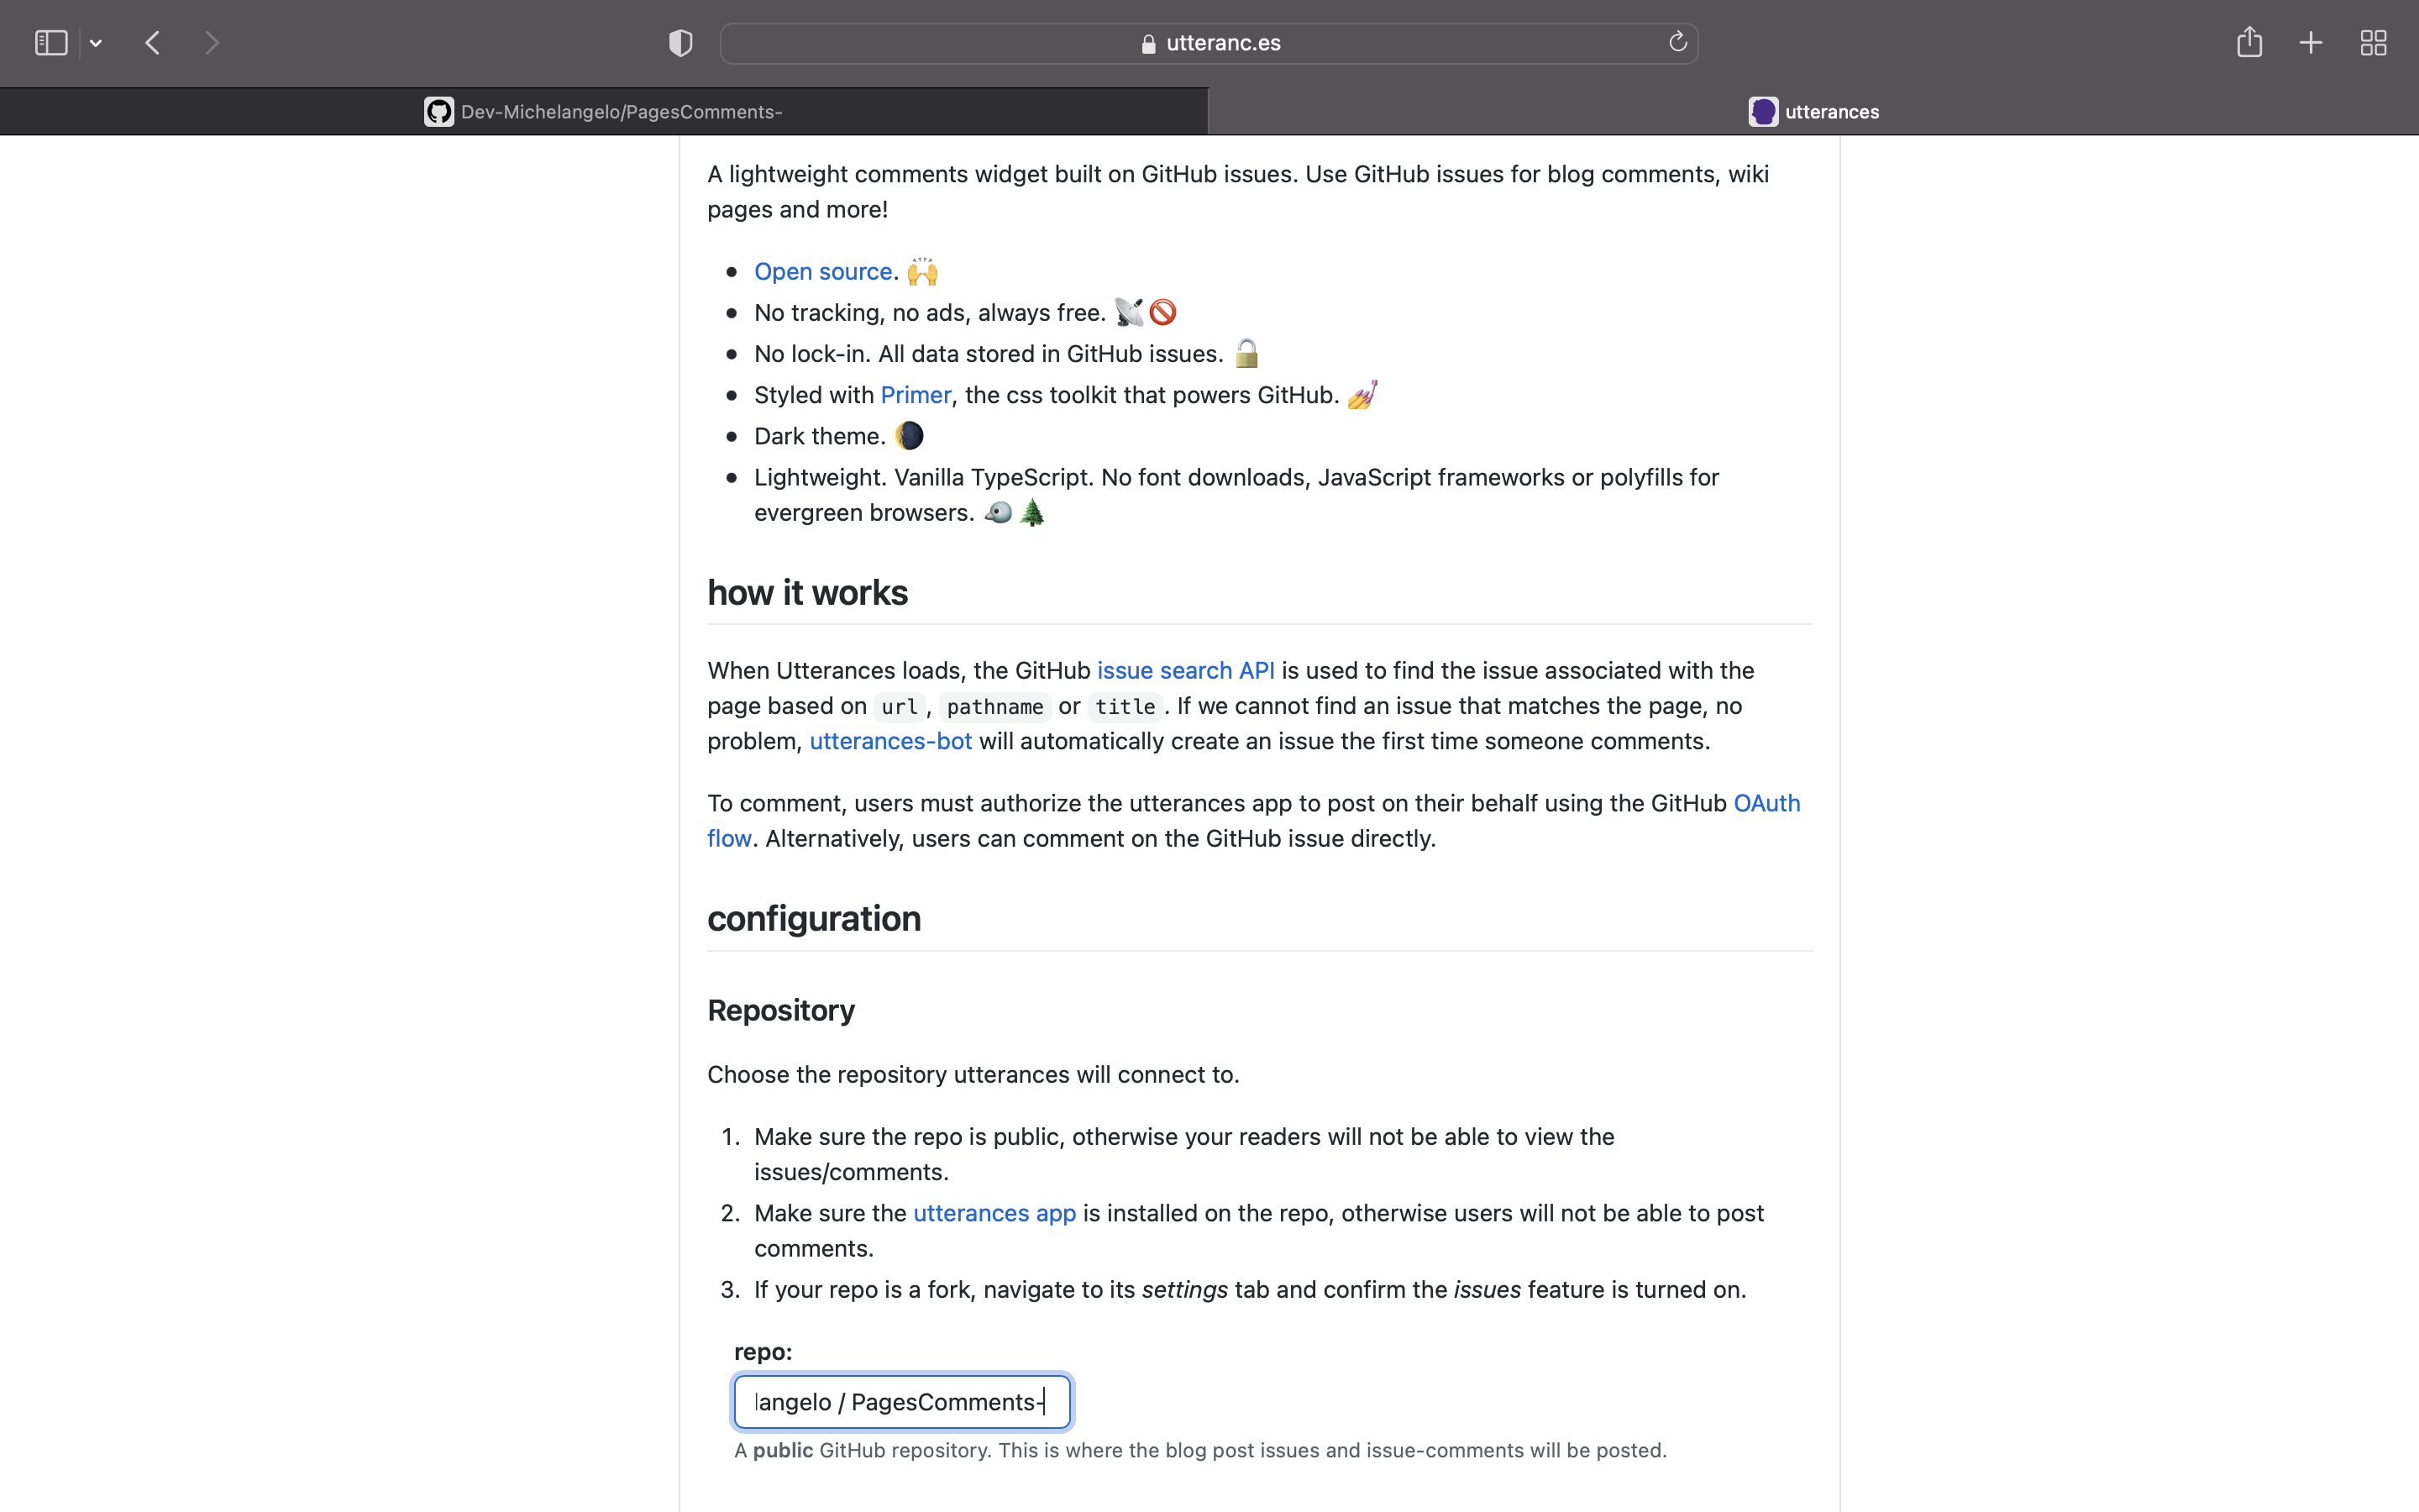Open the privacy report shield icon
2419x1512 pixels.
(680, 43)
